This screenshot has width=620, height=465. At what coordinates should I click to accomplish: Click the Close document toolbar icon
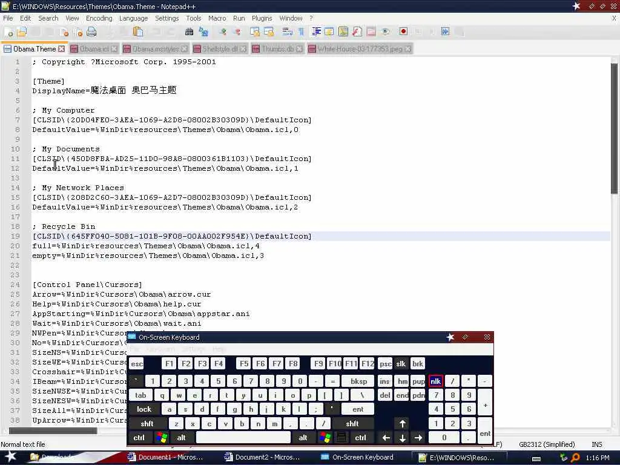pos(64,32)
